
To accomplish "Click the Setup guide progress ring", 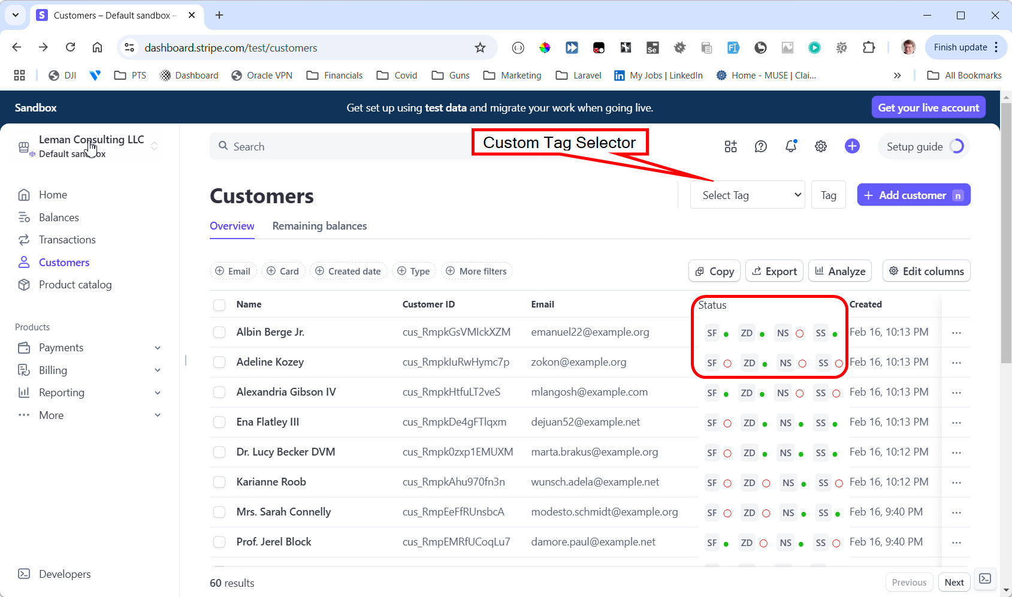I will tap(957, 146).
